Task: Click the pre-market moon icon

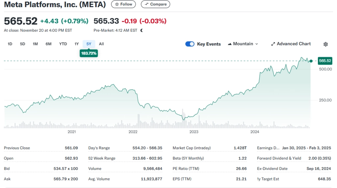Action: coord(142,31)
